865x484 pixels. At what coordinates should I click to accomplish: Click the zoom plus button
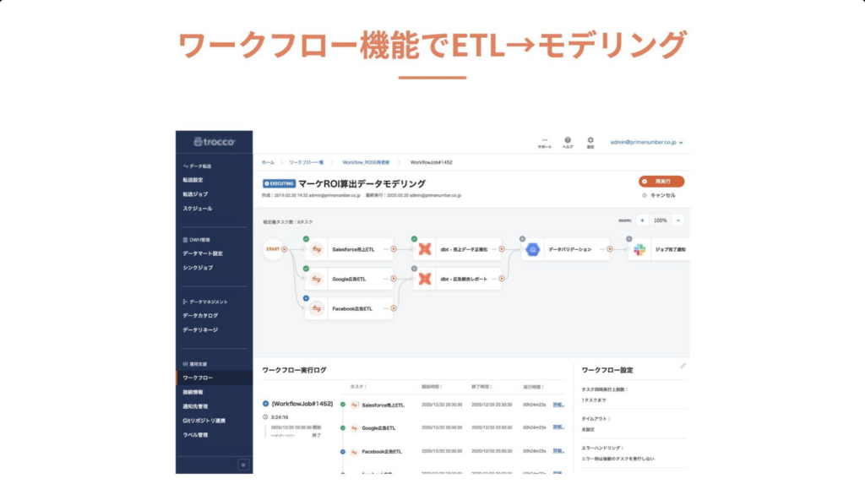(x=642, y=220)
